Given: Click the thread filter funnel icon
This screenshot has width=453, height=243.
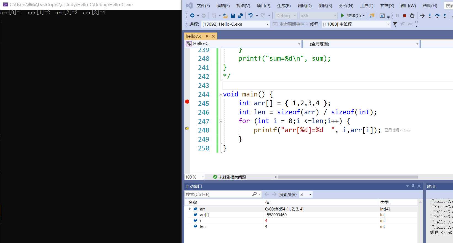Looking at the screenshot, I should click(395, 24).
